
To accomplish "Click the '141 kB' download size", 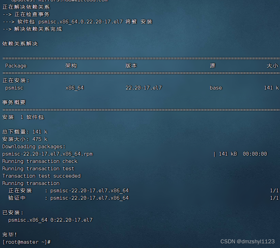I will 228,154.
